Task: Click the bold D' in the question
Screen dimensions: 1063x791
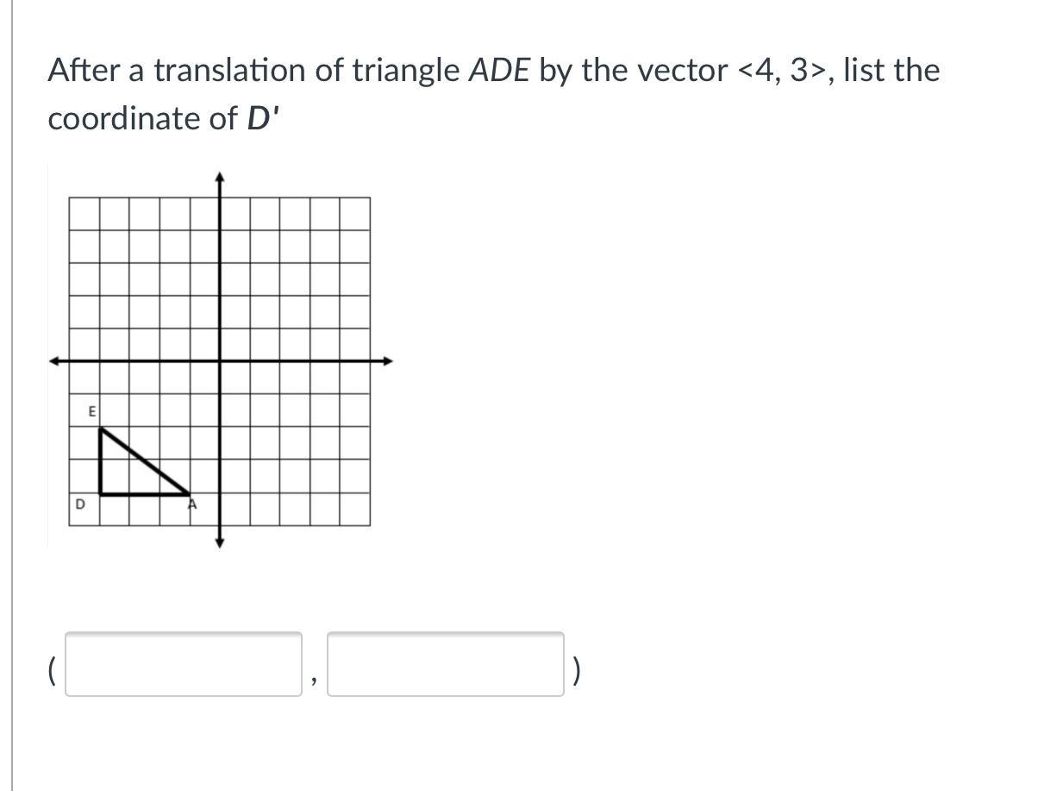Action: [263, 118]
